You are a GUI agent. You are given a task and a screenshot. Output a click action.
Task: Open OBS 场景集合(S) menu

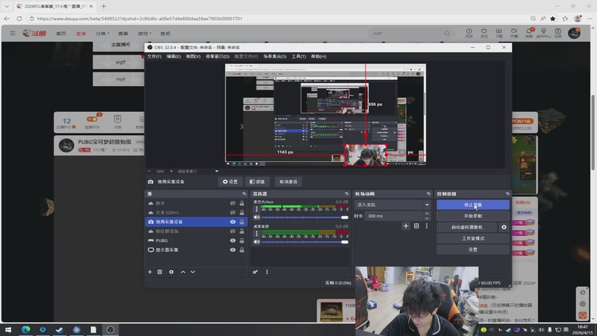pyautogui.click(x=275, y=57)
